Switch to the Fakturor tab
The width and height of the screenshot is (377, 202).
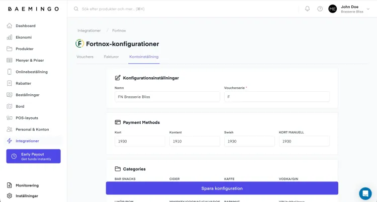point(111,57)
